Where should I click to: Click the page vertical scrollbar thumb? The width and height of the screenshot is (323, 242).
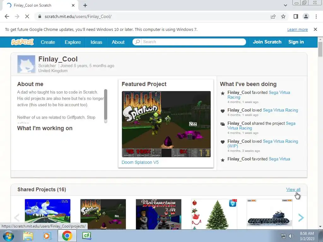click(x=320, y=49)
